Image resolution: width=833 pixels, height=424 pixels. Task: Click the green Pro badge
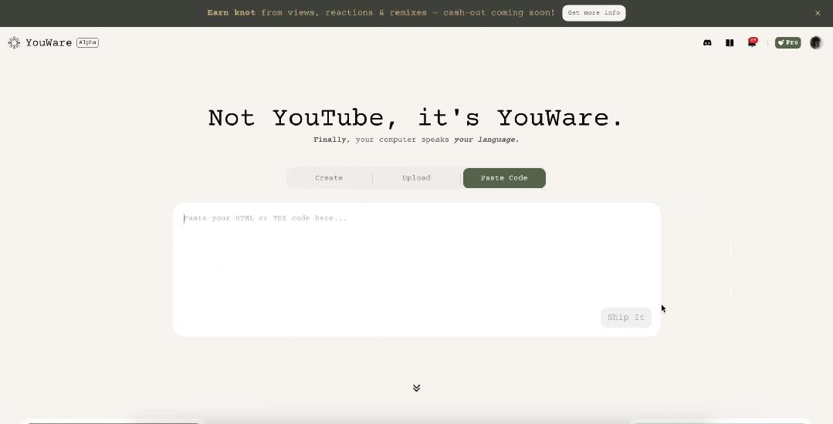787,43
